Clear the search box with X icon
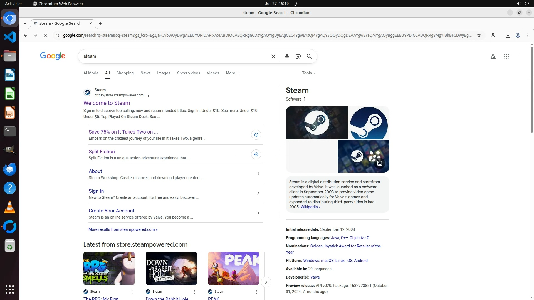Viewport: 534px width, 300px height. [x=273, y=56]
